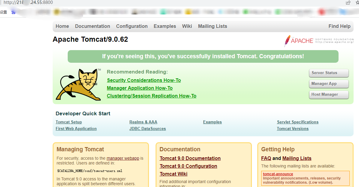This screenshot has height=187, width=359.
Task: Click the congratulations banner text
Action: pos(203,56)
